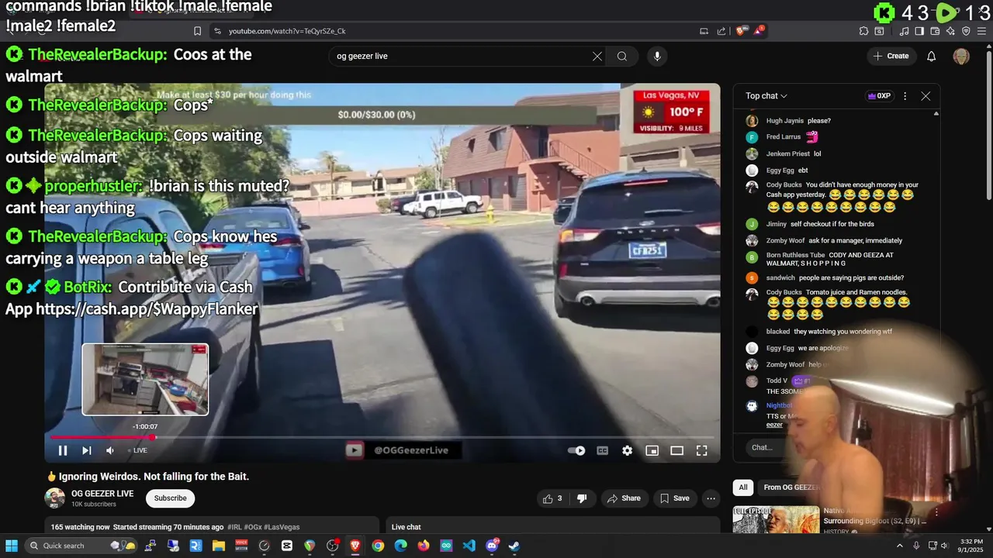The image size is (993, 558).
Task: Open the Cash App link in overlay chat
Action: click(x=147, y=309)
